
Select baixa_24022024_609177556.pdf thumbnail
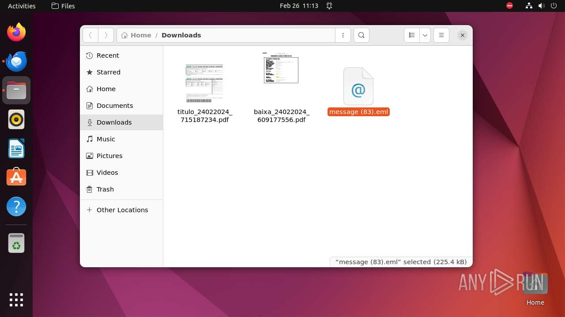pos(281,67)
